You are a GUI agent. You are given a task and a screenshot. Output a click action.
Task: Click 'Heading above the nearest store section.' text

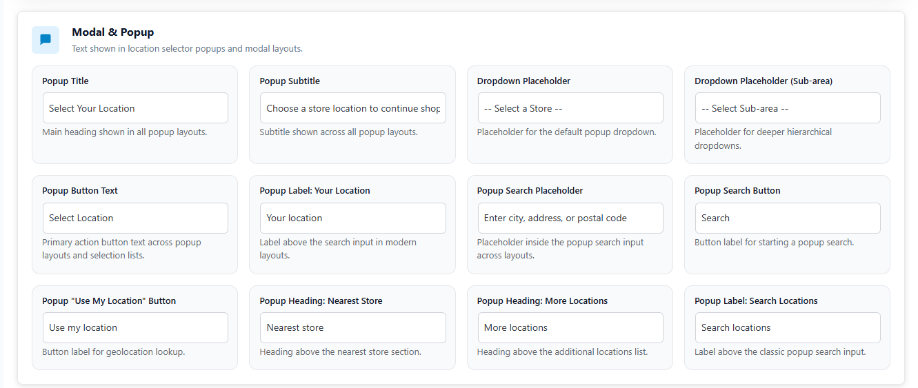340,352
